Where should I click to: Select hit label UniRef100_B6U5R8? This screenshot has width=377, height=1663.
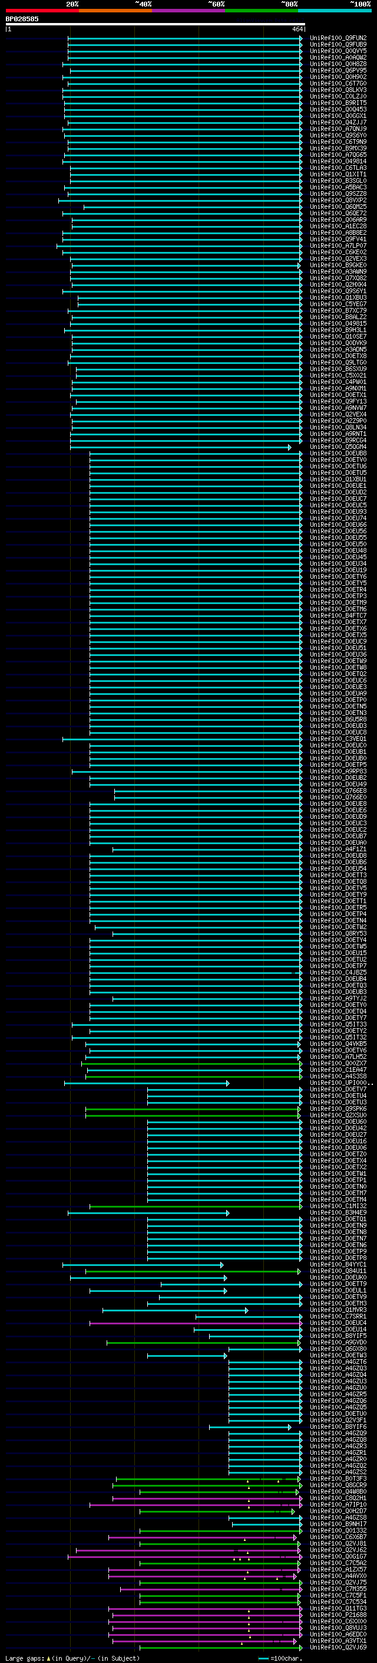(338, 719)
